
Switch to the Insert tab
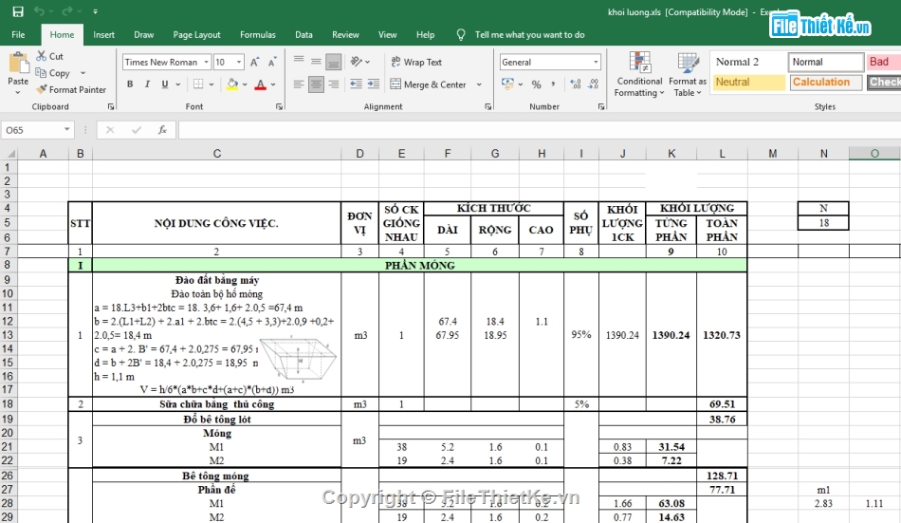click(104, 34)
